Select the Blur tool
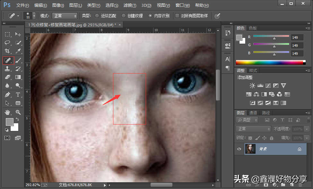The width and height of the screenshot is (313, 189). tap(7, 85)
